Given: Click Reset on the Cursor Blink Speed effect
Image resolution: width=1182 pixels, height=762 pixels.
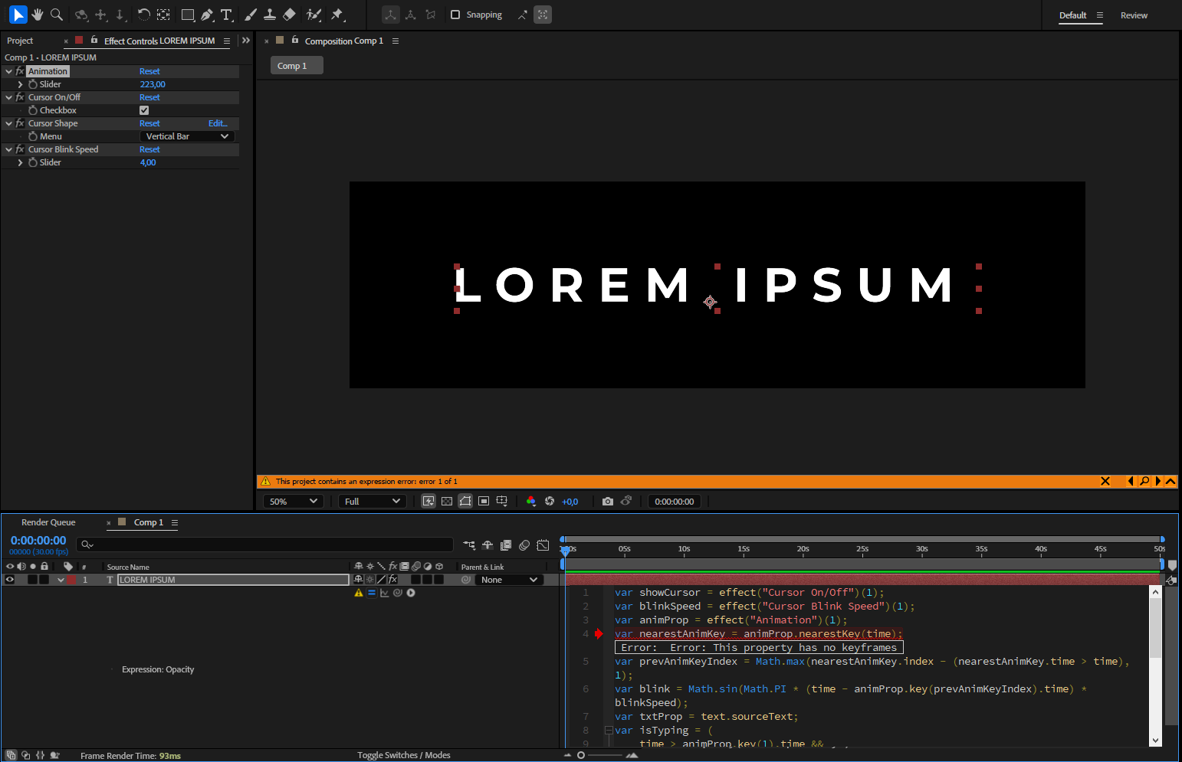Looking at the screenshot, I should coord(149,149).
